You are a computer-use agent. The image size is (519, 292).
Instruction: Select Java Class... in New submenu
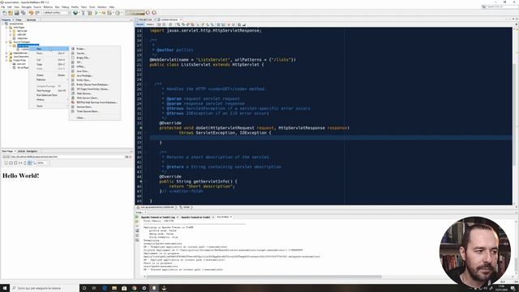point(95,71)
